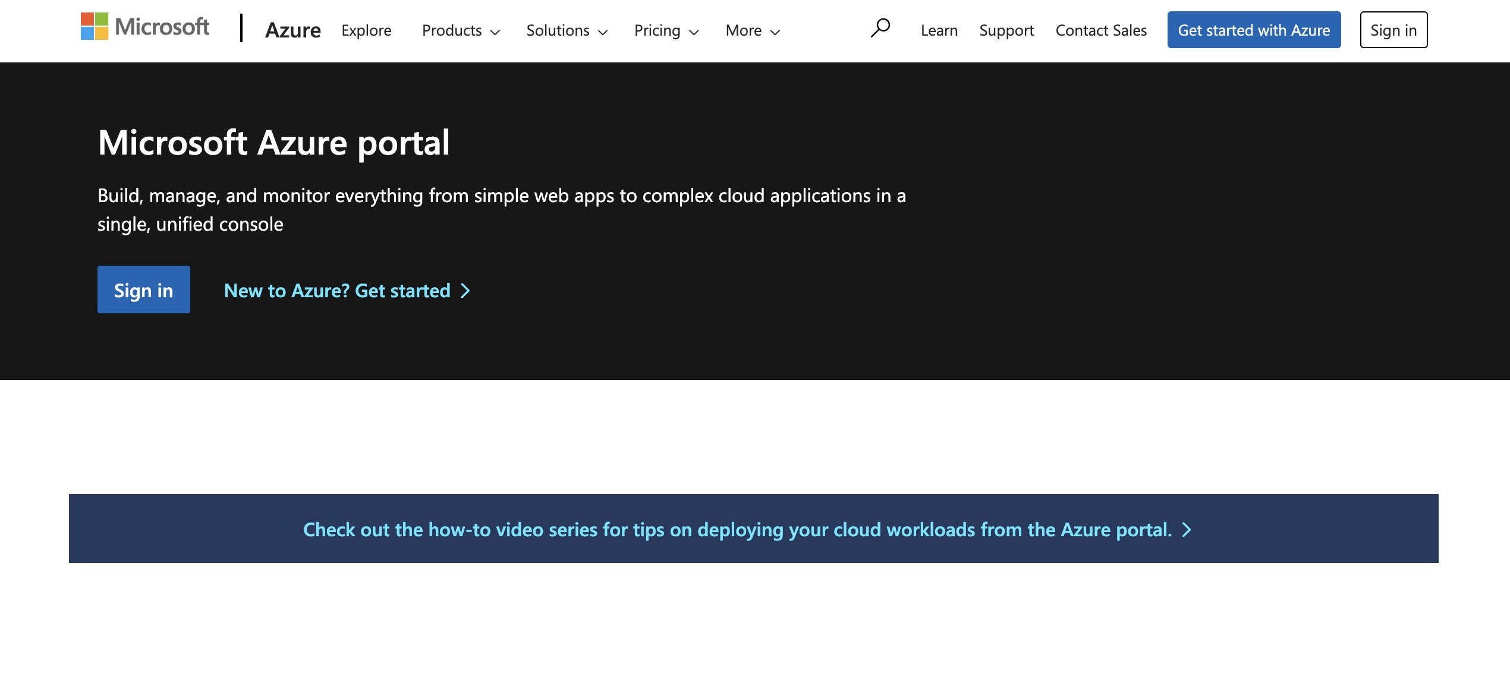This screenshot has width=1510, height=673.
Task: Expand the Solutions dropdown
Action: point(567,30)
